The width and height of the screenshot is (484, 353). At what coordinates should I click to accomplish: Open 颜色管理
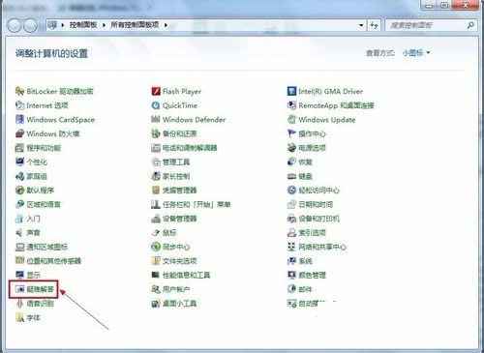click(x=307, y=275)
